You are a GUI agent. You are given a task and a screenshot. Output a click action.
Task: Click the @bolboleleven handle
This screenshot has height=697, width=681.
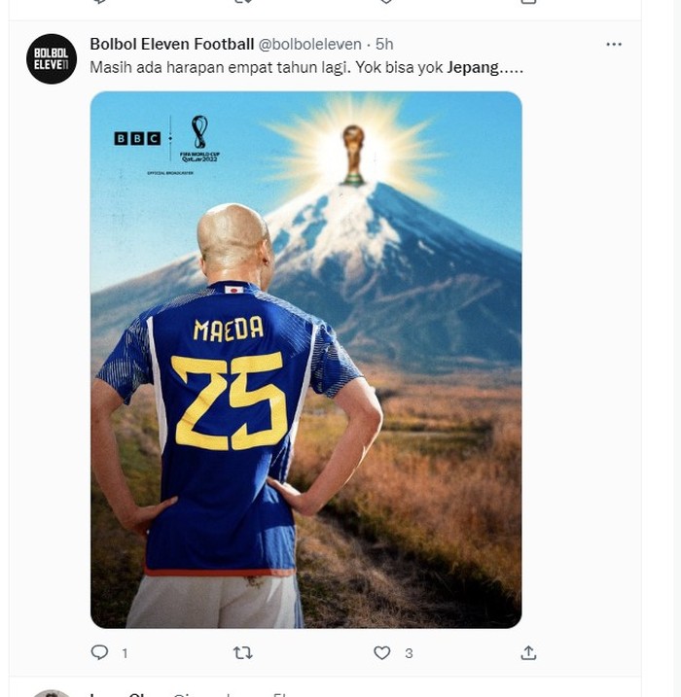[308, 45]
